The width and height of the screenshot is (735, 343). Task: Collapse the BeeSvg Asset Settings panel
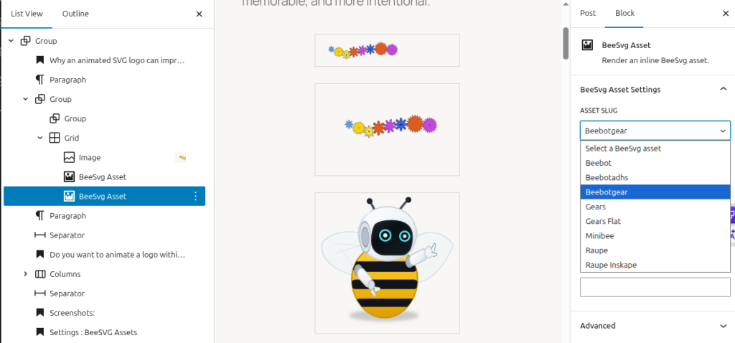pos(724,89)
